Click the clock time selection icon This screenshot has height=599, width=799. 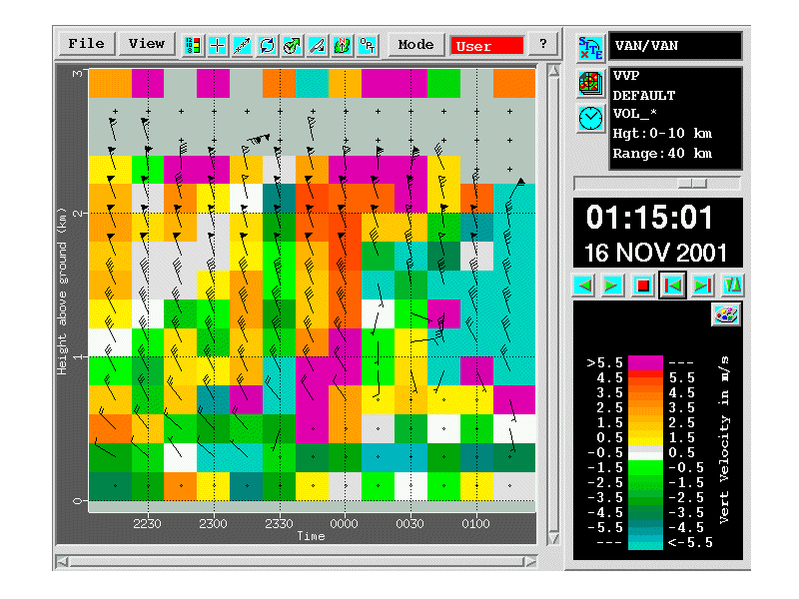[x=590, y=118]
